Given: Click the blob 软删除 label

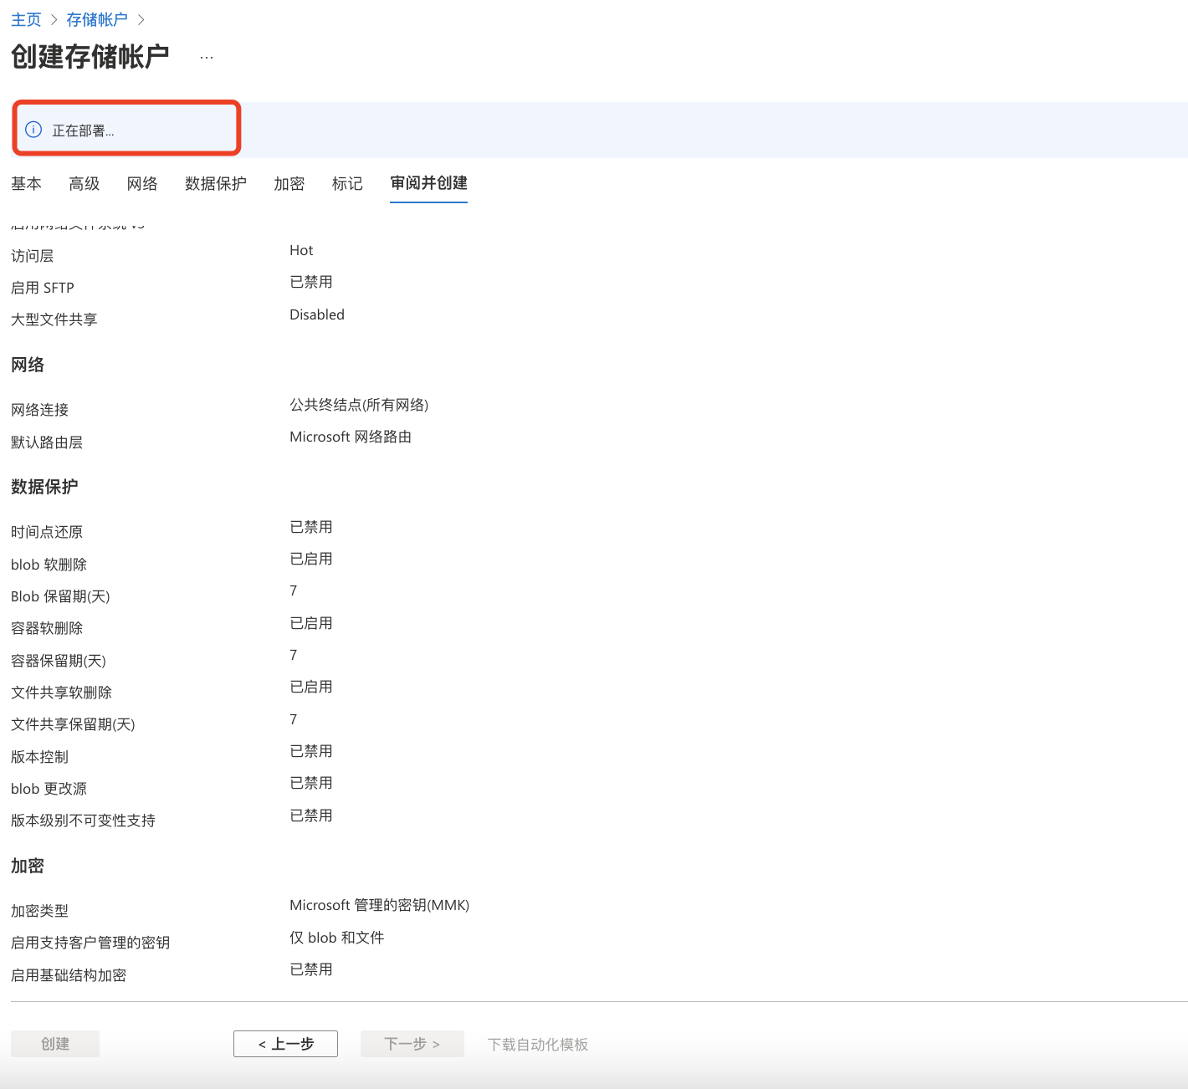Looking at the screenshot, I should (x=49, y=565).
